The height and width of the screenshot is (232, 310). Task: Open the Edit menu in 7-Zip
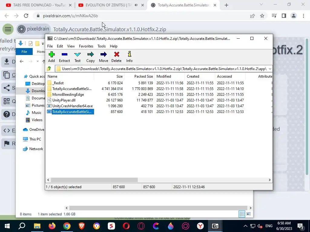[x=60, y=46]
